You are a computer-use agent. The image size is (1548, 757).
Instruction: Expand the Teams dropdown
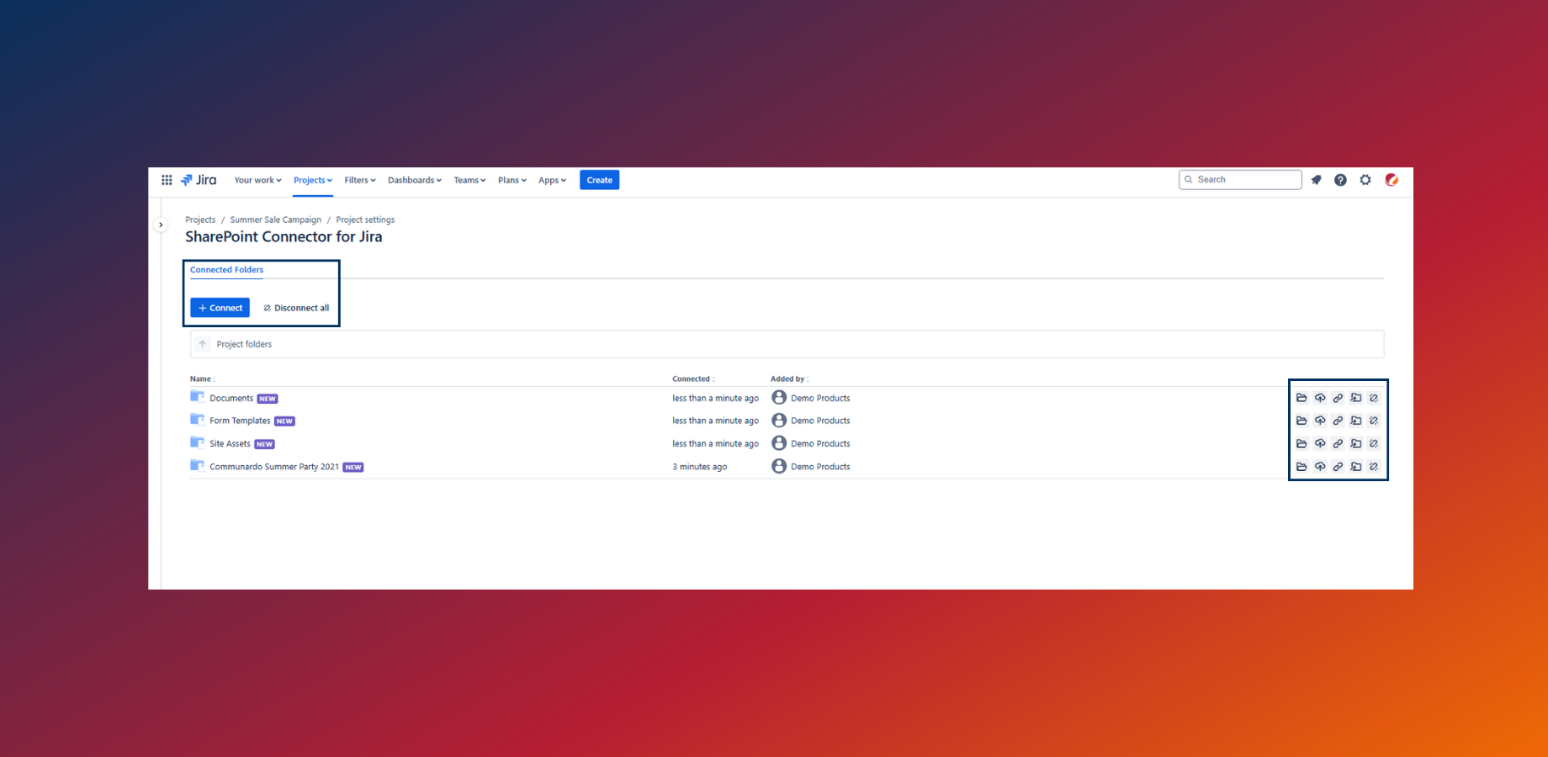click(x=469, y=180)
